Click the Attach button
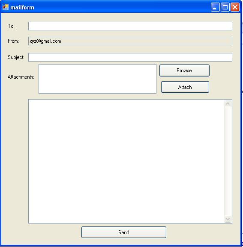Screen dimensions: 243x247 (x=185, y=87)
